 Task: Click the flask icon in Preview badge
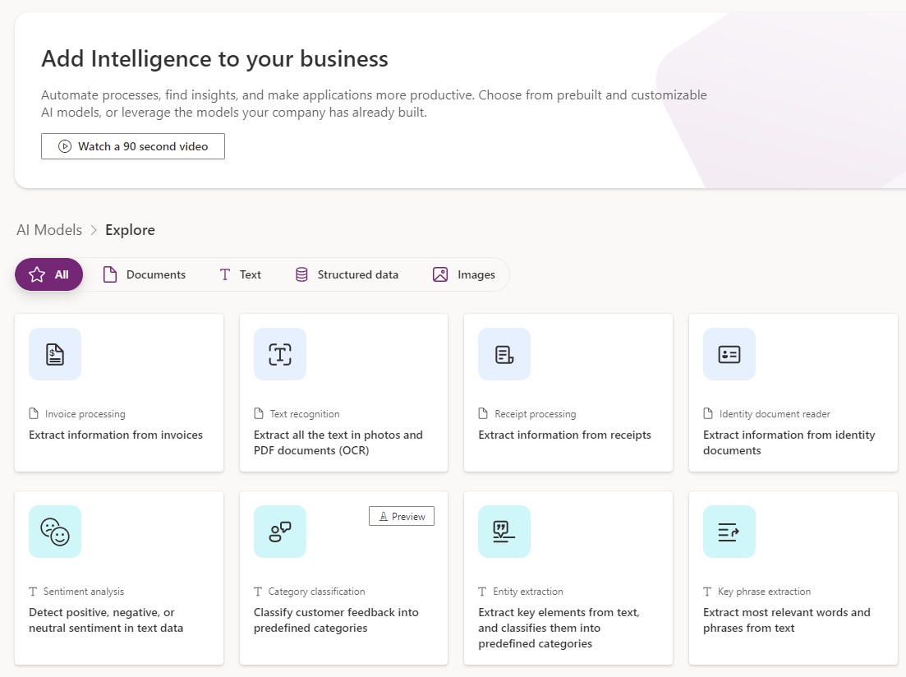383,516
